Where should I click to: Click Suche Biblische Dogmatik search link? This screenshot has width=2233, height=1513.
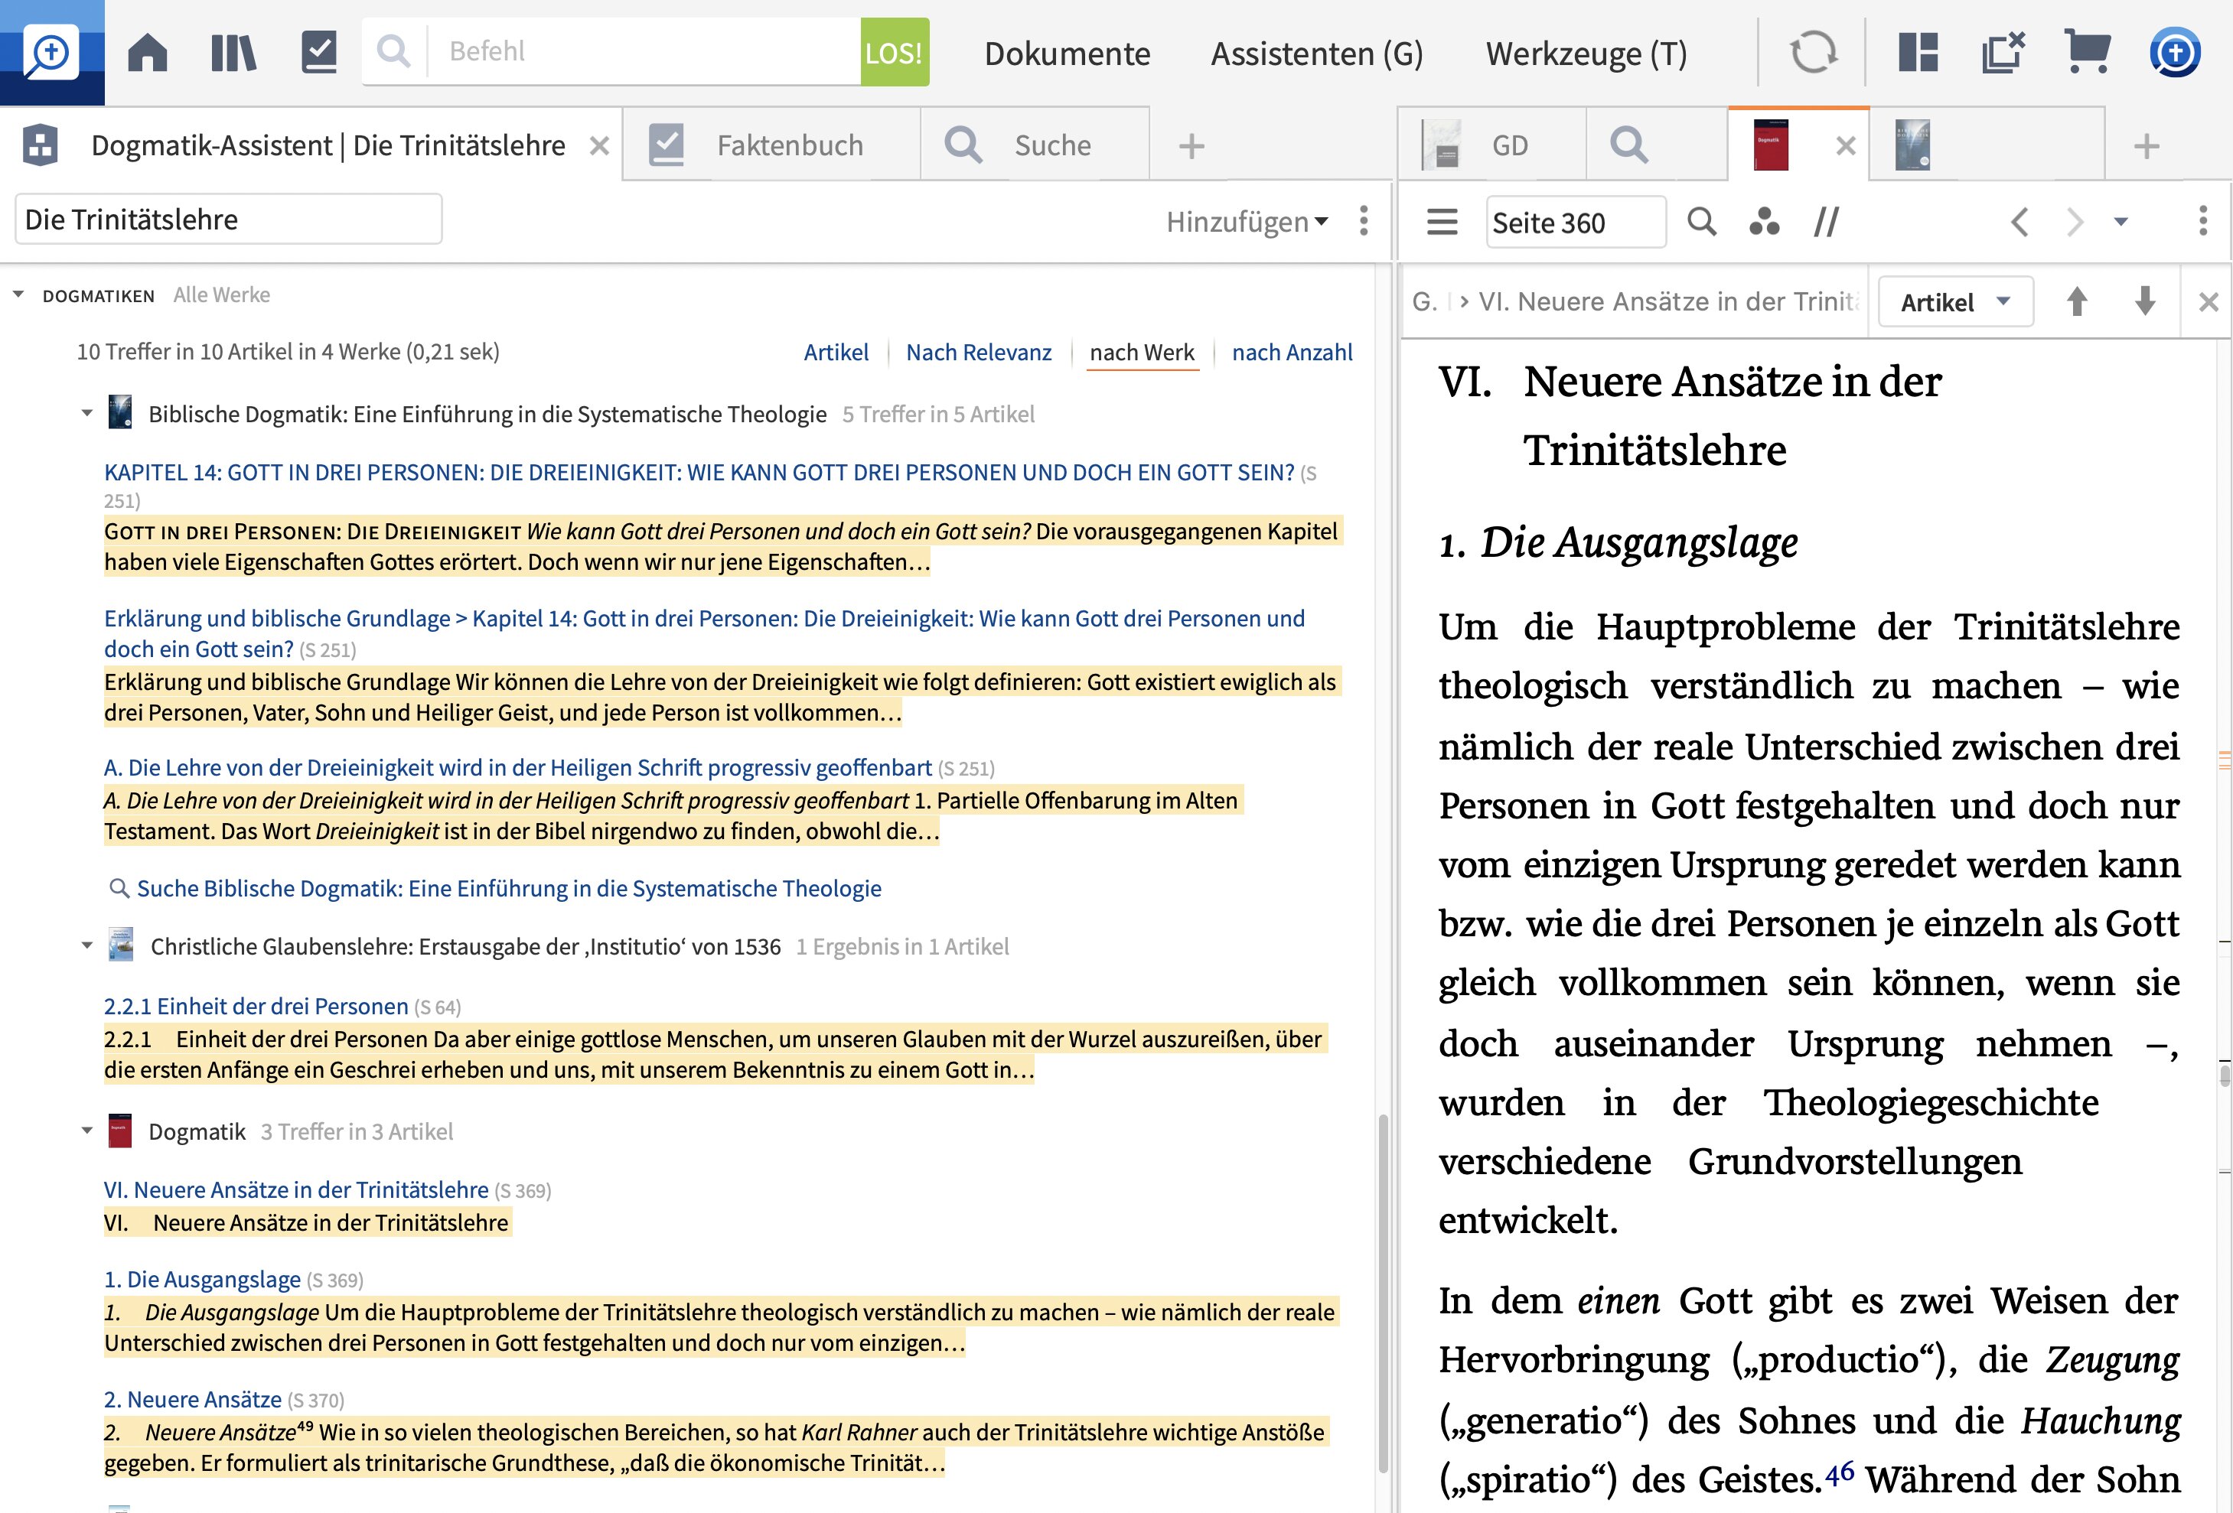(x=508, y=889)
